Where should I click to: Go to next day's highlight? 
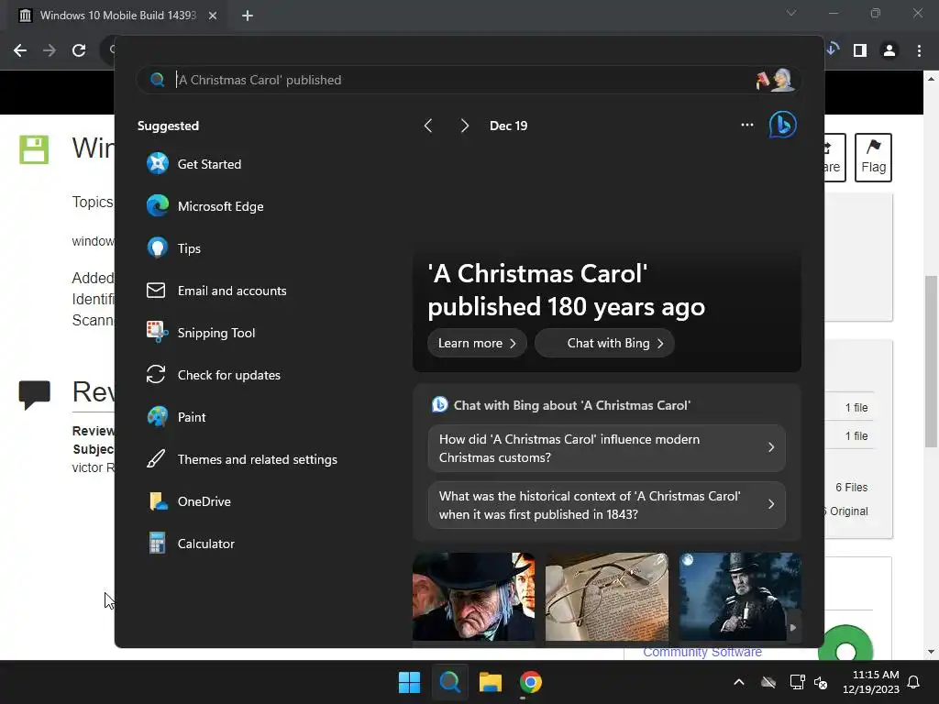click(464, 126)
